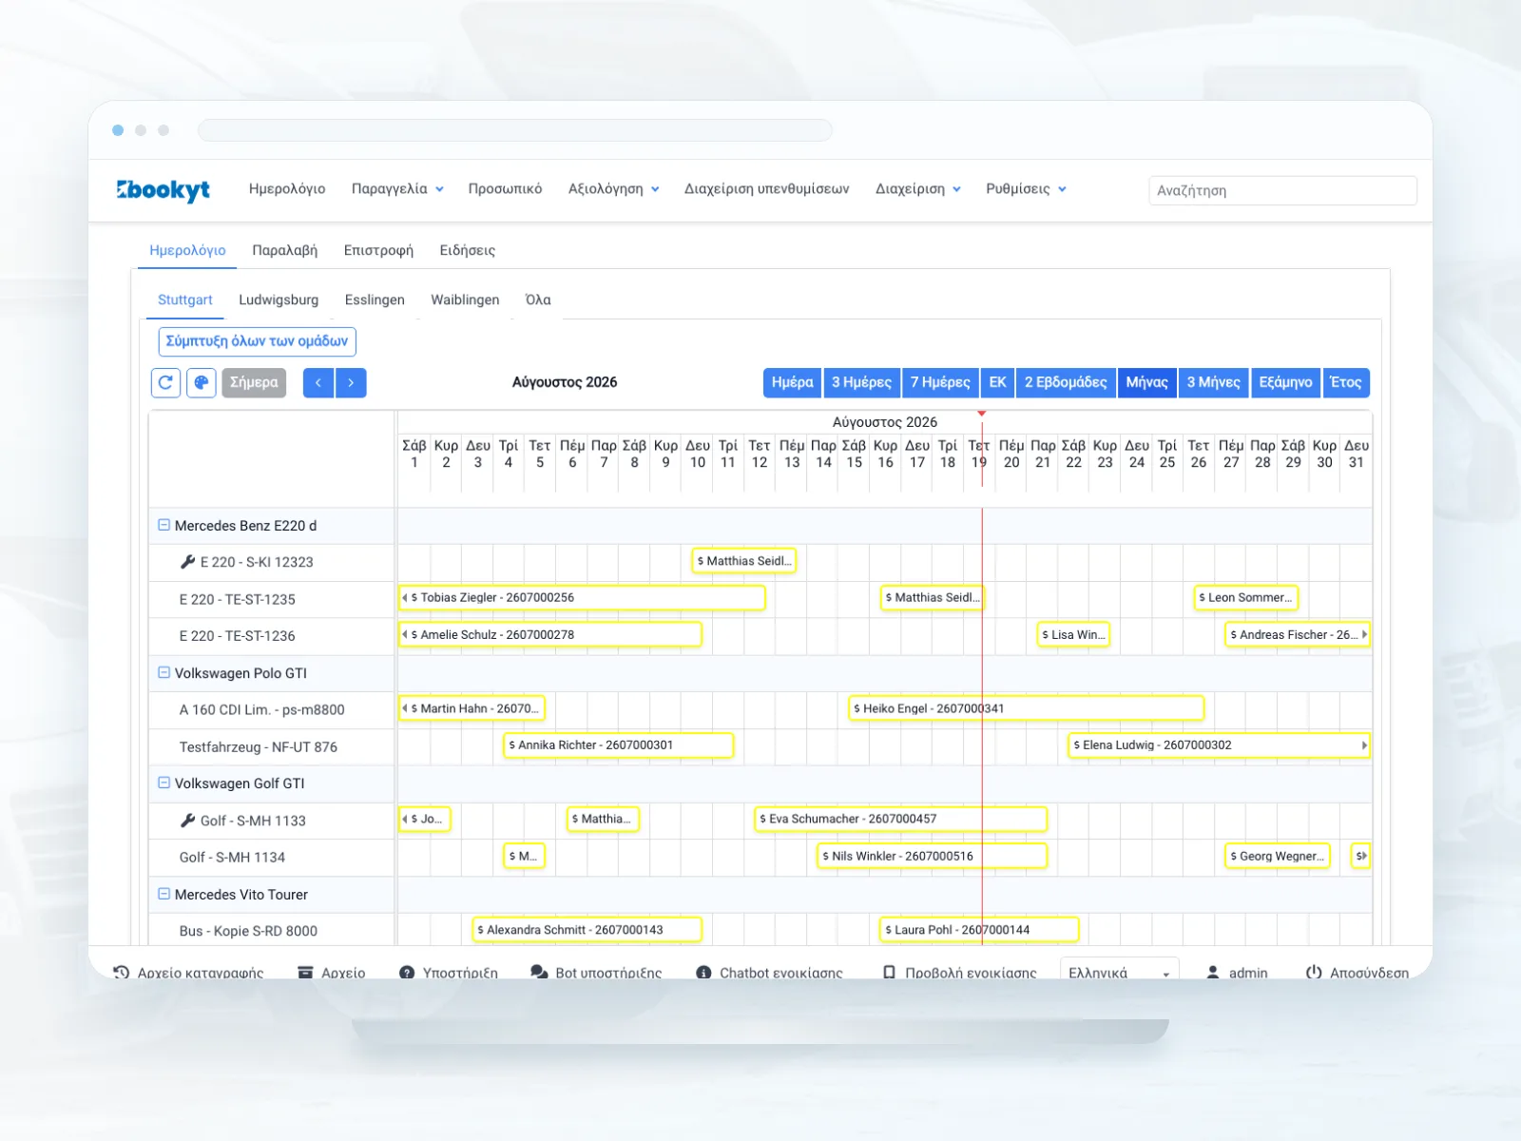This screenshot has width=1521, height=1141.
Task: Switch to the Έτος view
Action: (1345, 382)
